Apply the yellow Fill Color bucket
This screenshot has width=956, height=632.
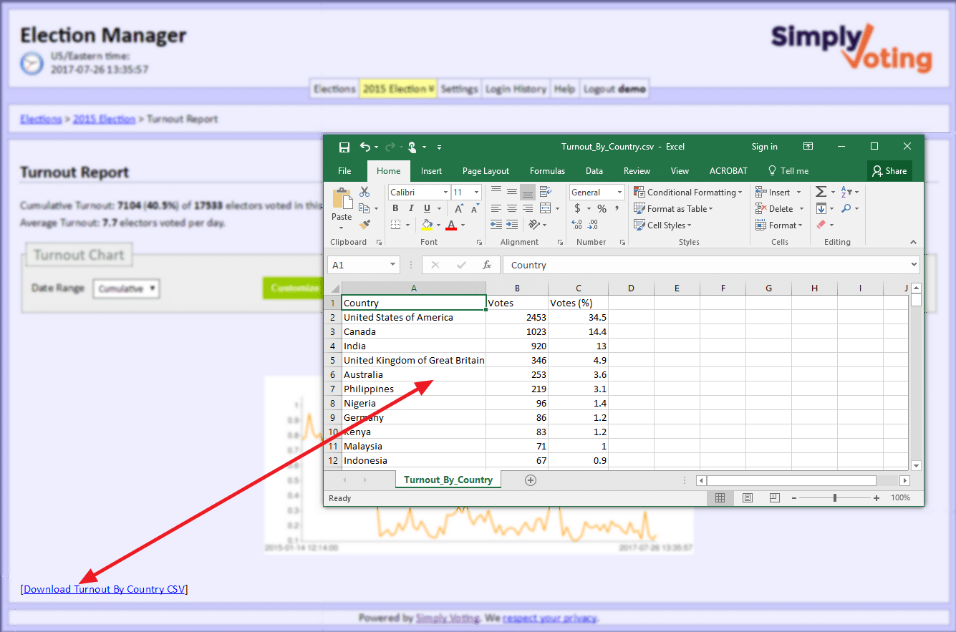click(x=427, y=225)
